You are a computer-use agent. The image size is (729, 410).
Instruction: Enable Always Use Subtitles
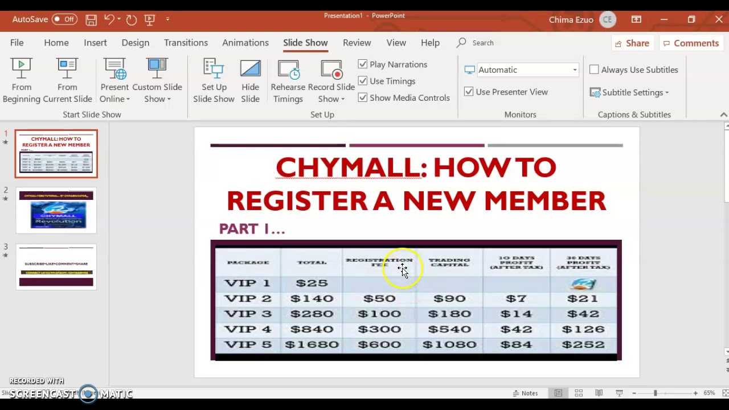click(x=594, y=69)
